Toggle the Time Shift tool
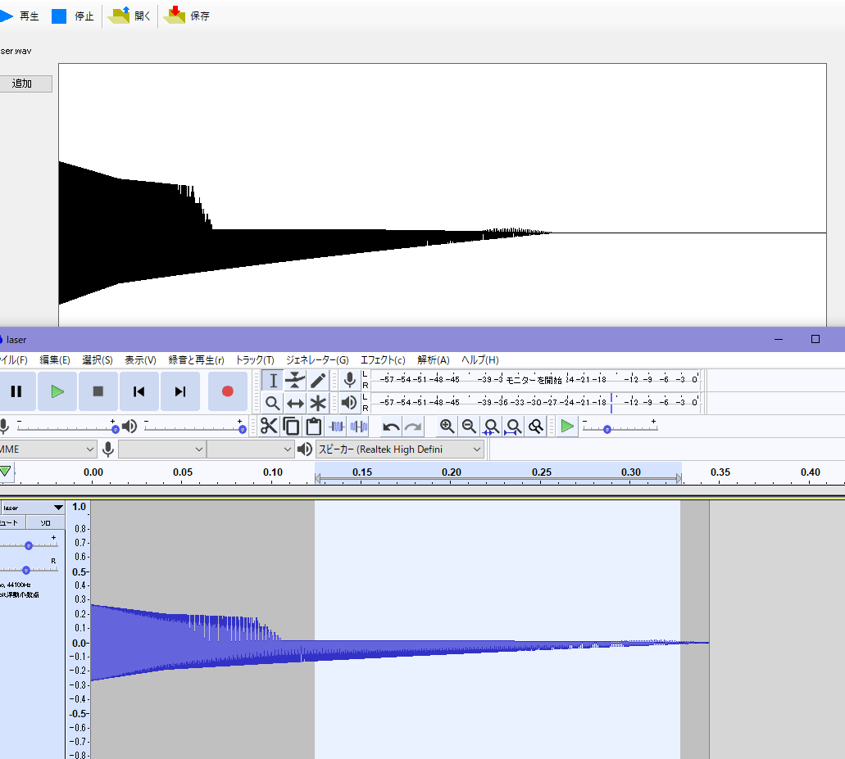This screenshot has height=759, width=845. (x=295, y=403)
